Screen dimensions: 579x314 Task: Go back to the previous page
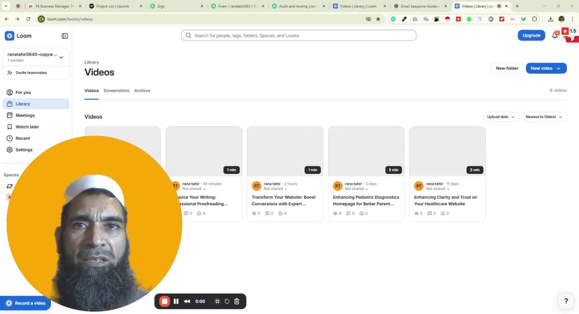pos(6,19)
